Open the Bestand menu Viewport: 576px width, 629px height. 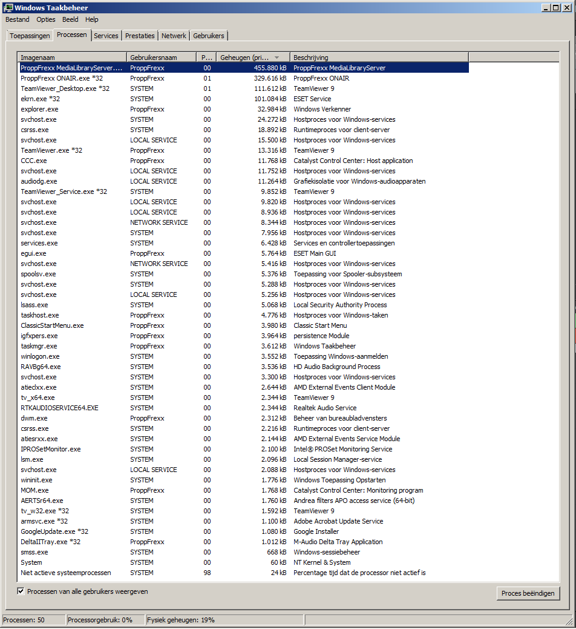click(17, 19)
